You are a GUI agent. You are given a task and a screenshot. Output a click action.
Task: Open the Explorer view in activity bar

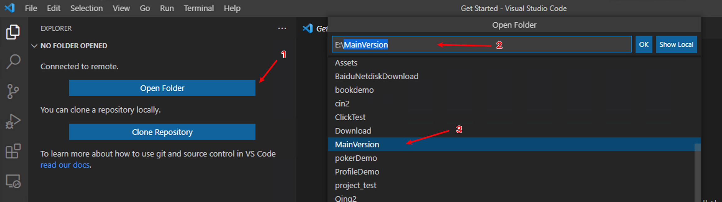[x=13, y=32]
